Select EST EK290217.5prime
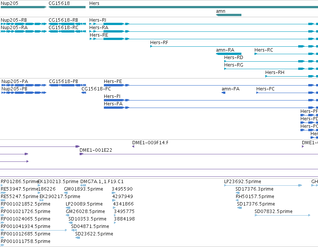The image size is (318, 247). pyautogui.click(x=60, y=197)
